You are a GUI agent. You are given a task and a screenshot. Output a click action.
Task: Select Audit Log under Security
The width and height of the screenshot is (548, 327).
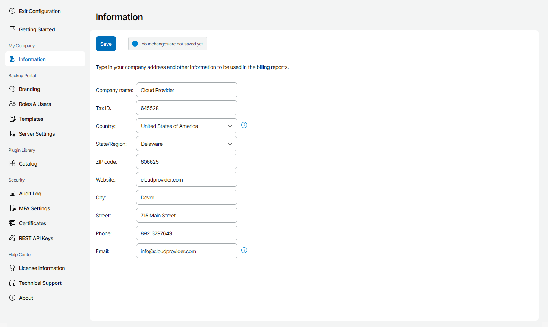pos(30,194)
